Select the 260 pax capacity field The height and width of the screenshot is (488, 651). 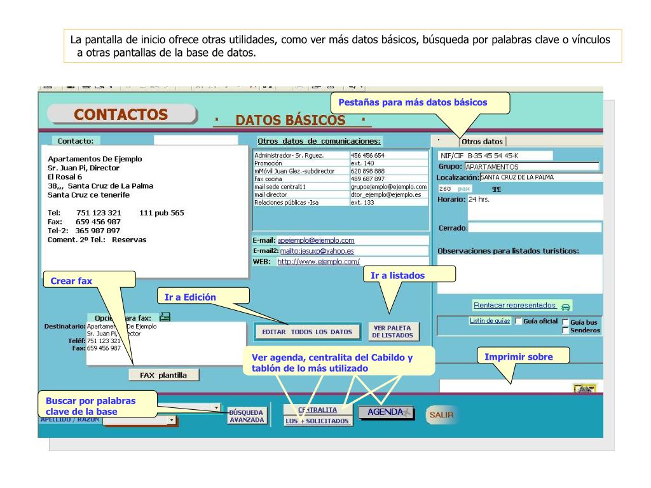coord(455,189)
